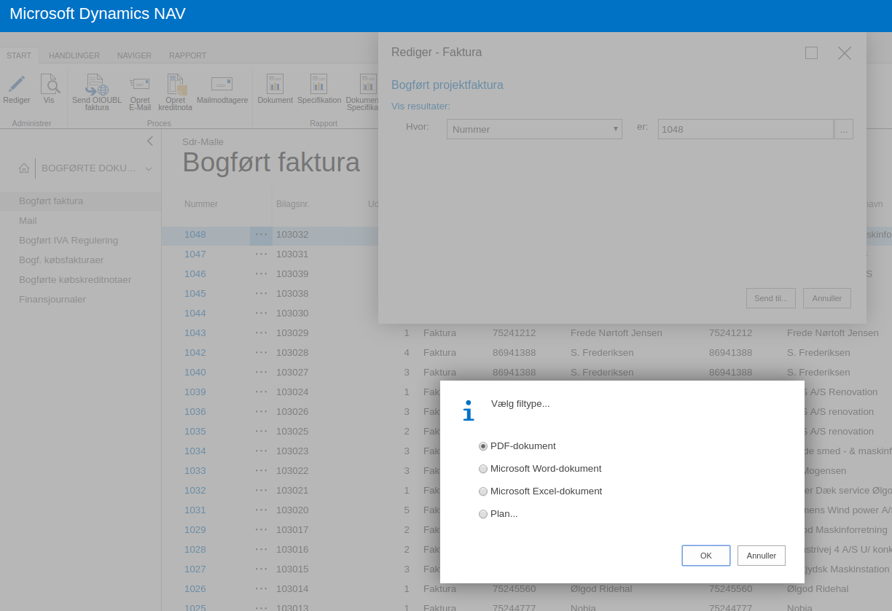Click the Mailmodtagere ribbon icon
This screenshot has width=892, height=611.
[x=222, y=84]
